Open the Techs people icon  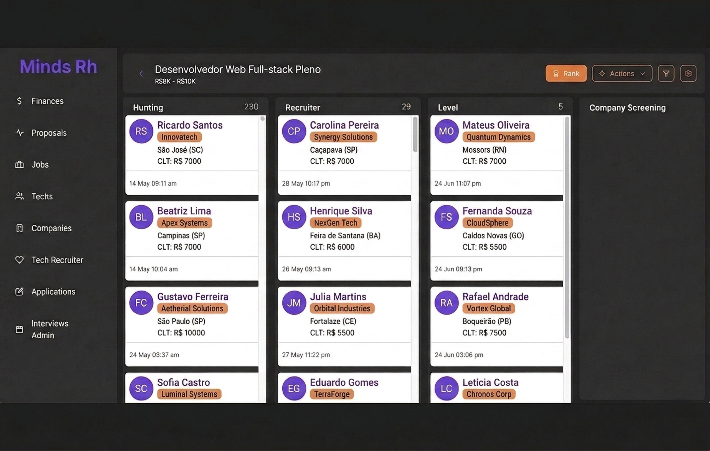pyautogui.click(x=19, y=196)
